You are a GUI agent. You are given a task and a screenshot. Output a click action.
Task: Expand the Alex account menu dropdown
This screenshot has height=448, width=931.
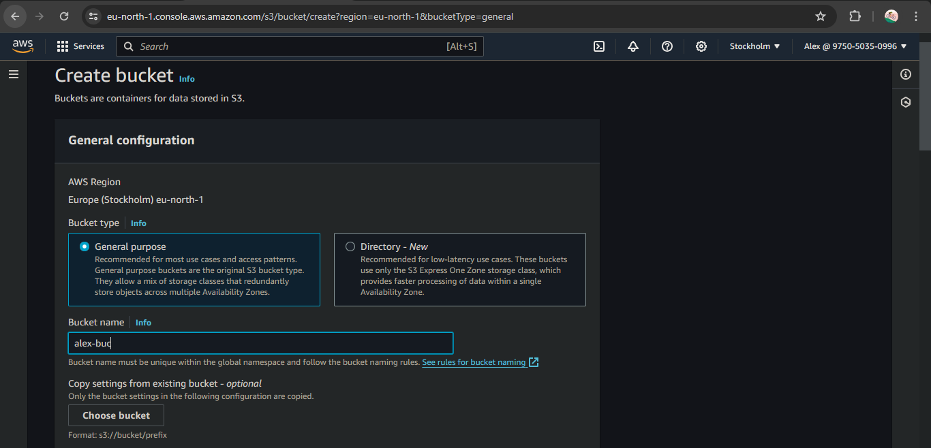coord(855,46)
